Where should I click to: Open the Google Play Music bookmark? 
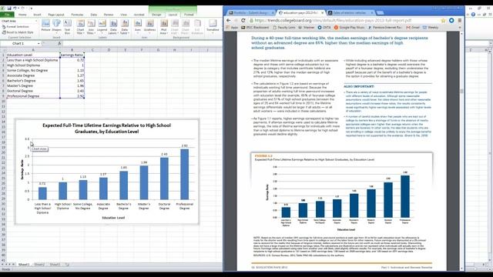349,28
